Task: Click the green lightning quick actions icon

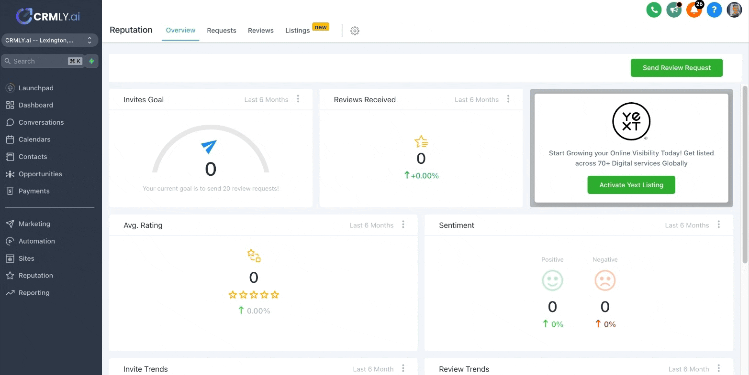Action: coord(91,61)
